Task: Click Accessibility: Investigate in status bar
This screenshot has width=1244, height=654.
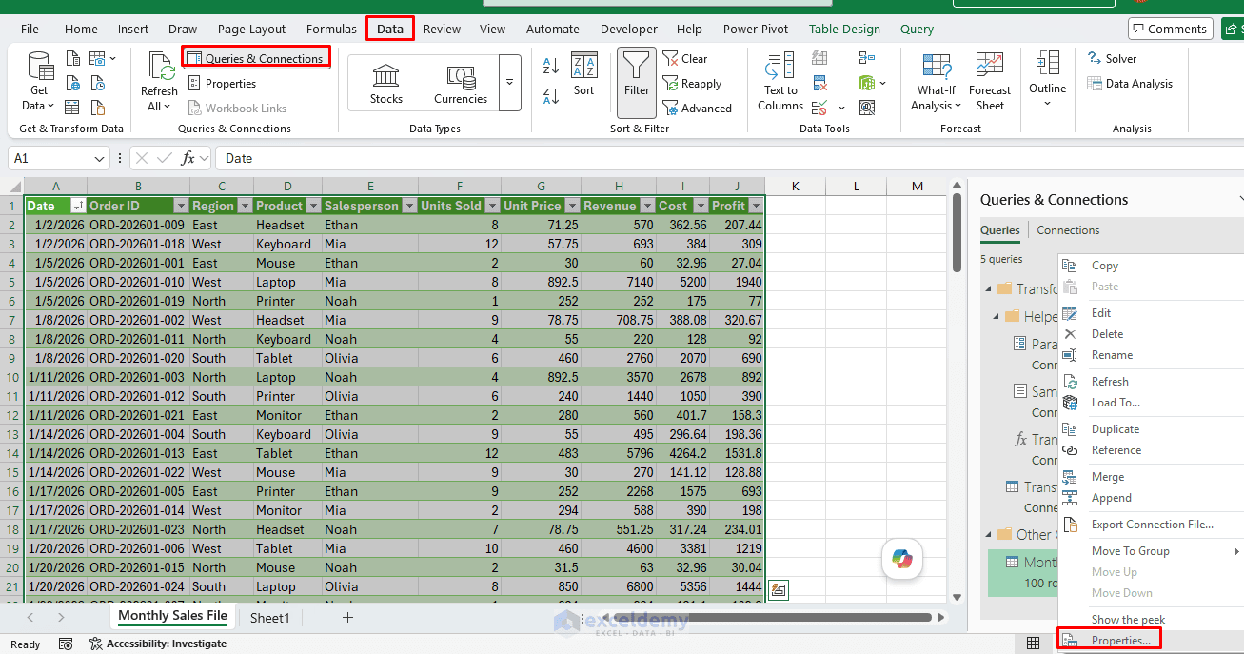Action: click(x=158, y=644)
